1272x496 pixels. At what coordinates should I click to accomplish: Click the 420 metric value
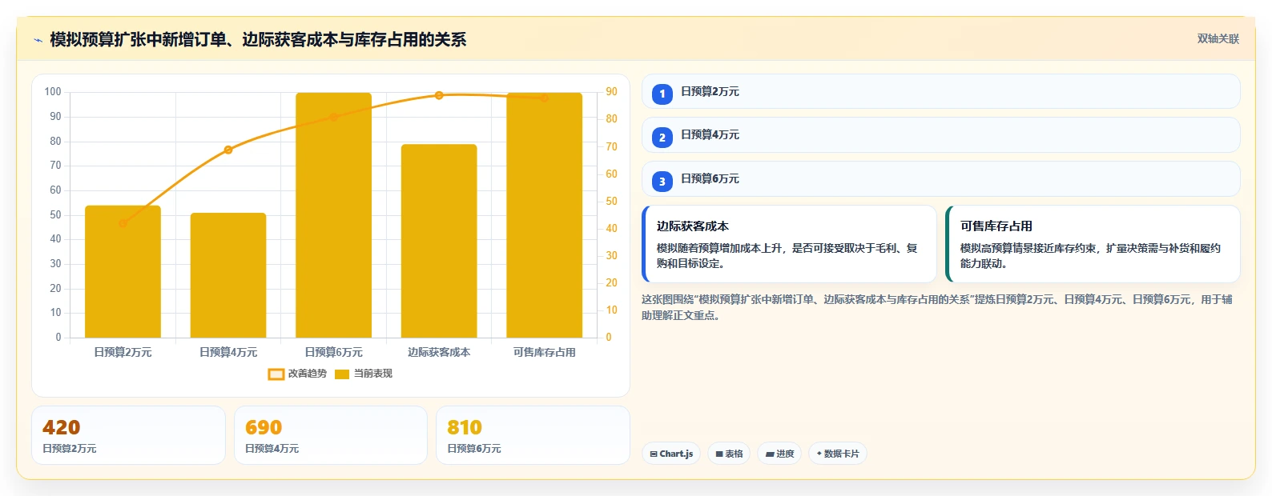coord(62,428)
